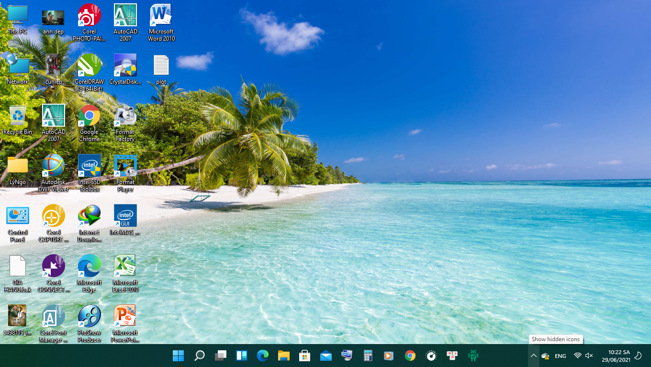The image size is (651, 367).
Task: Launch Microsoft Edge from the taskbar
Action: (263, 356)
